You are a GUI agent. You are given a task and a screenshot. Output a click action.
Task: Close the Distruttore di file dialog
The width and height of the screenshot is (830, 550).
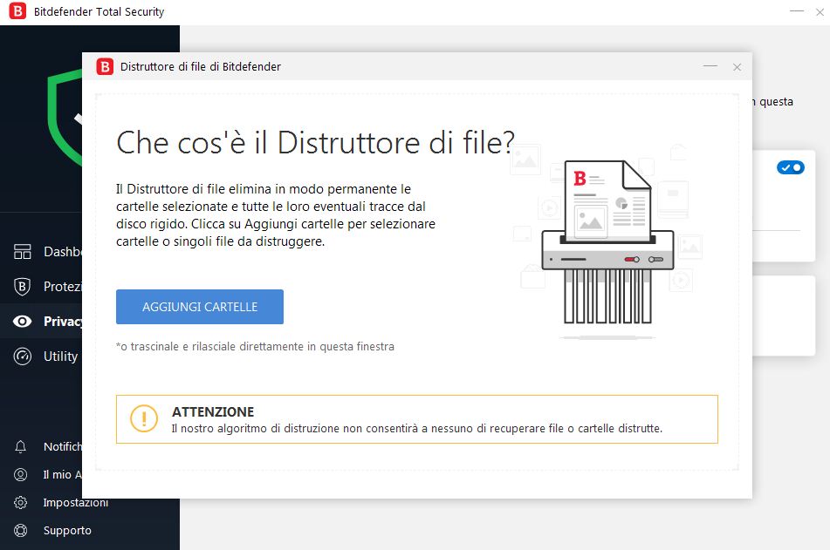[737, 67]
